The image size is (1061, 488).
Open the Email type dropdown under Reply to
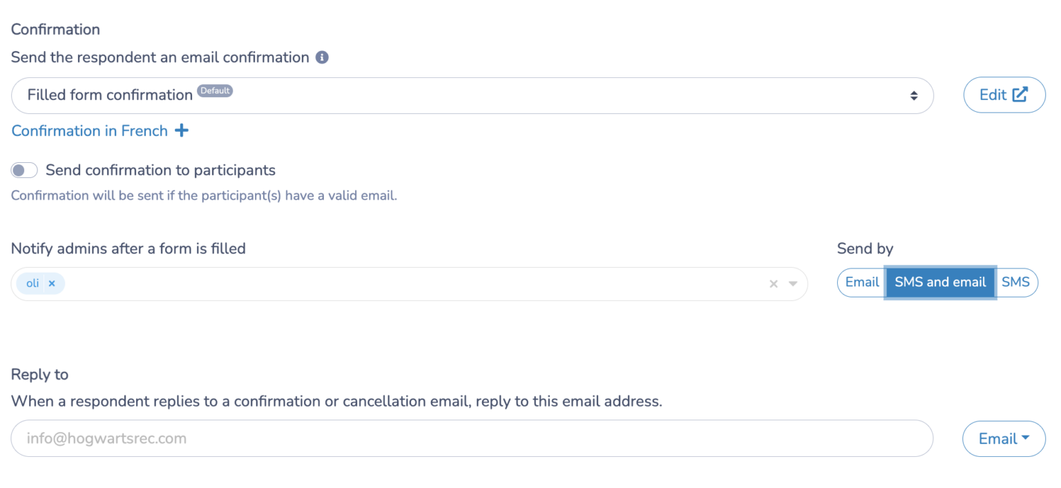(x=1004, y=439)
